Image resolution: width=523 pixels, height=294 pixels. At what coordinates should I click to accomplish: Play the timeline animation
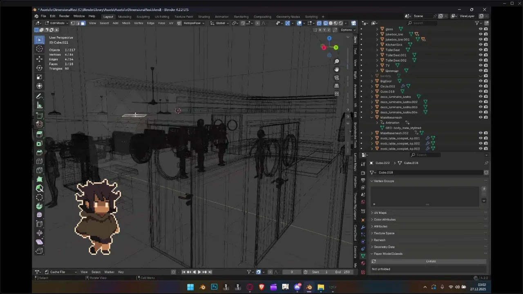[199, 272]
